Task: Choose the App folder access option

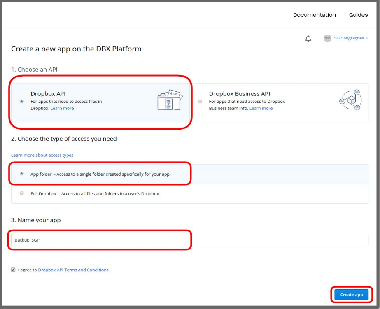Action: (x=22, y=174)
